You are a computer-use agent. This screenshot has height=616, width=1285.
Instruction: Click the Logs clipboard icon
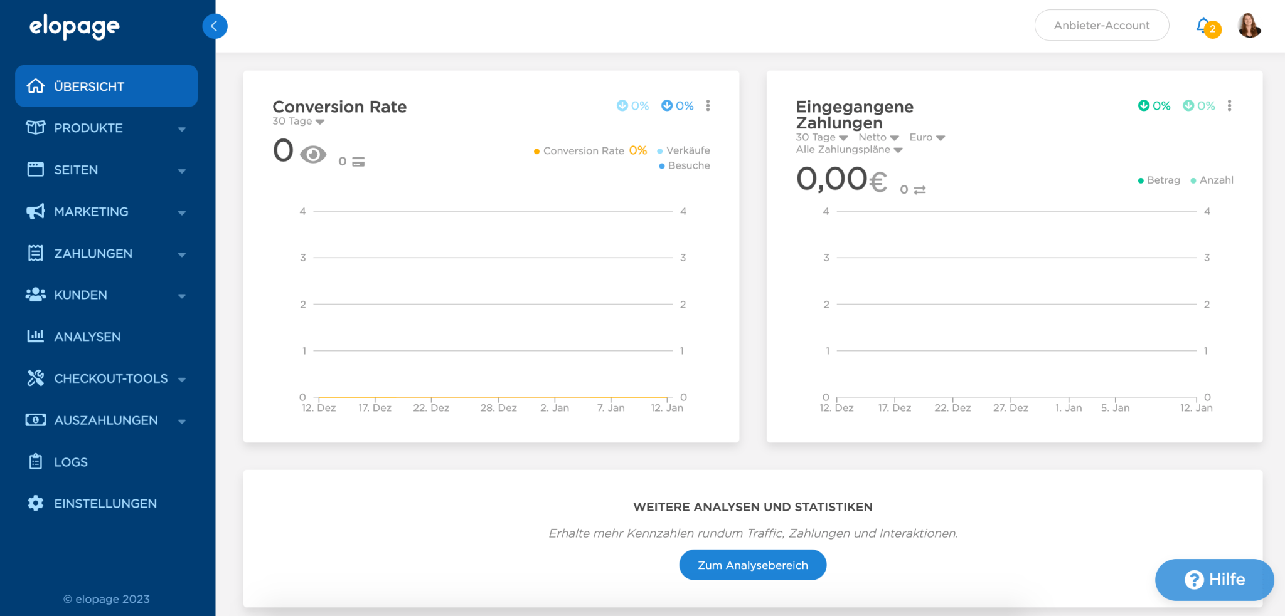[36, 462]
